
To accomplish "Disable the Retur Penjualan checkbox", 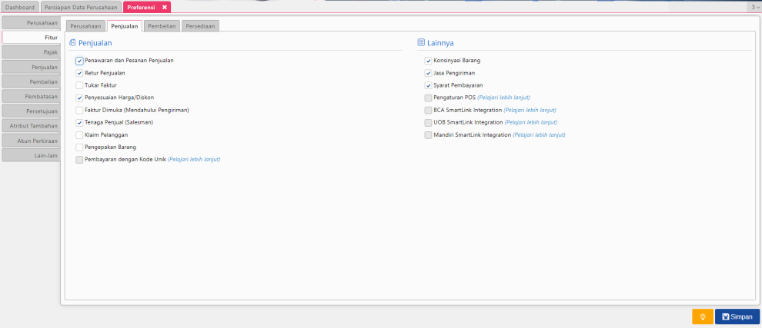I will point(79,73).
